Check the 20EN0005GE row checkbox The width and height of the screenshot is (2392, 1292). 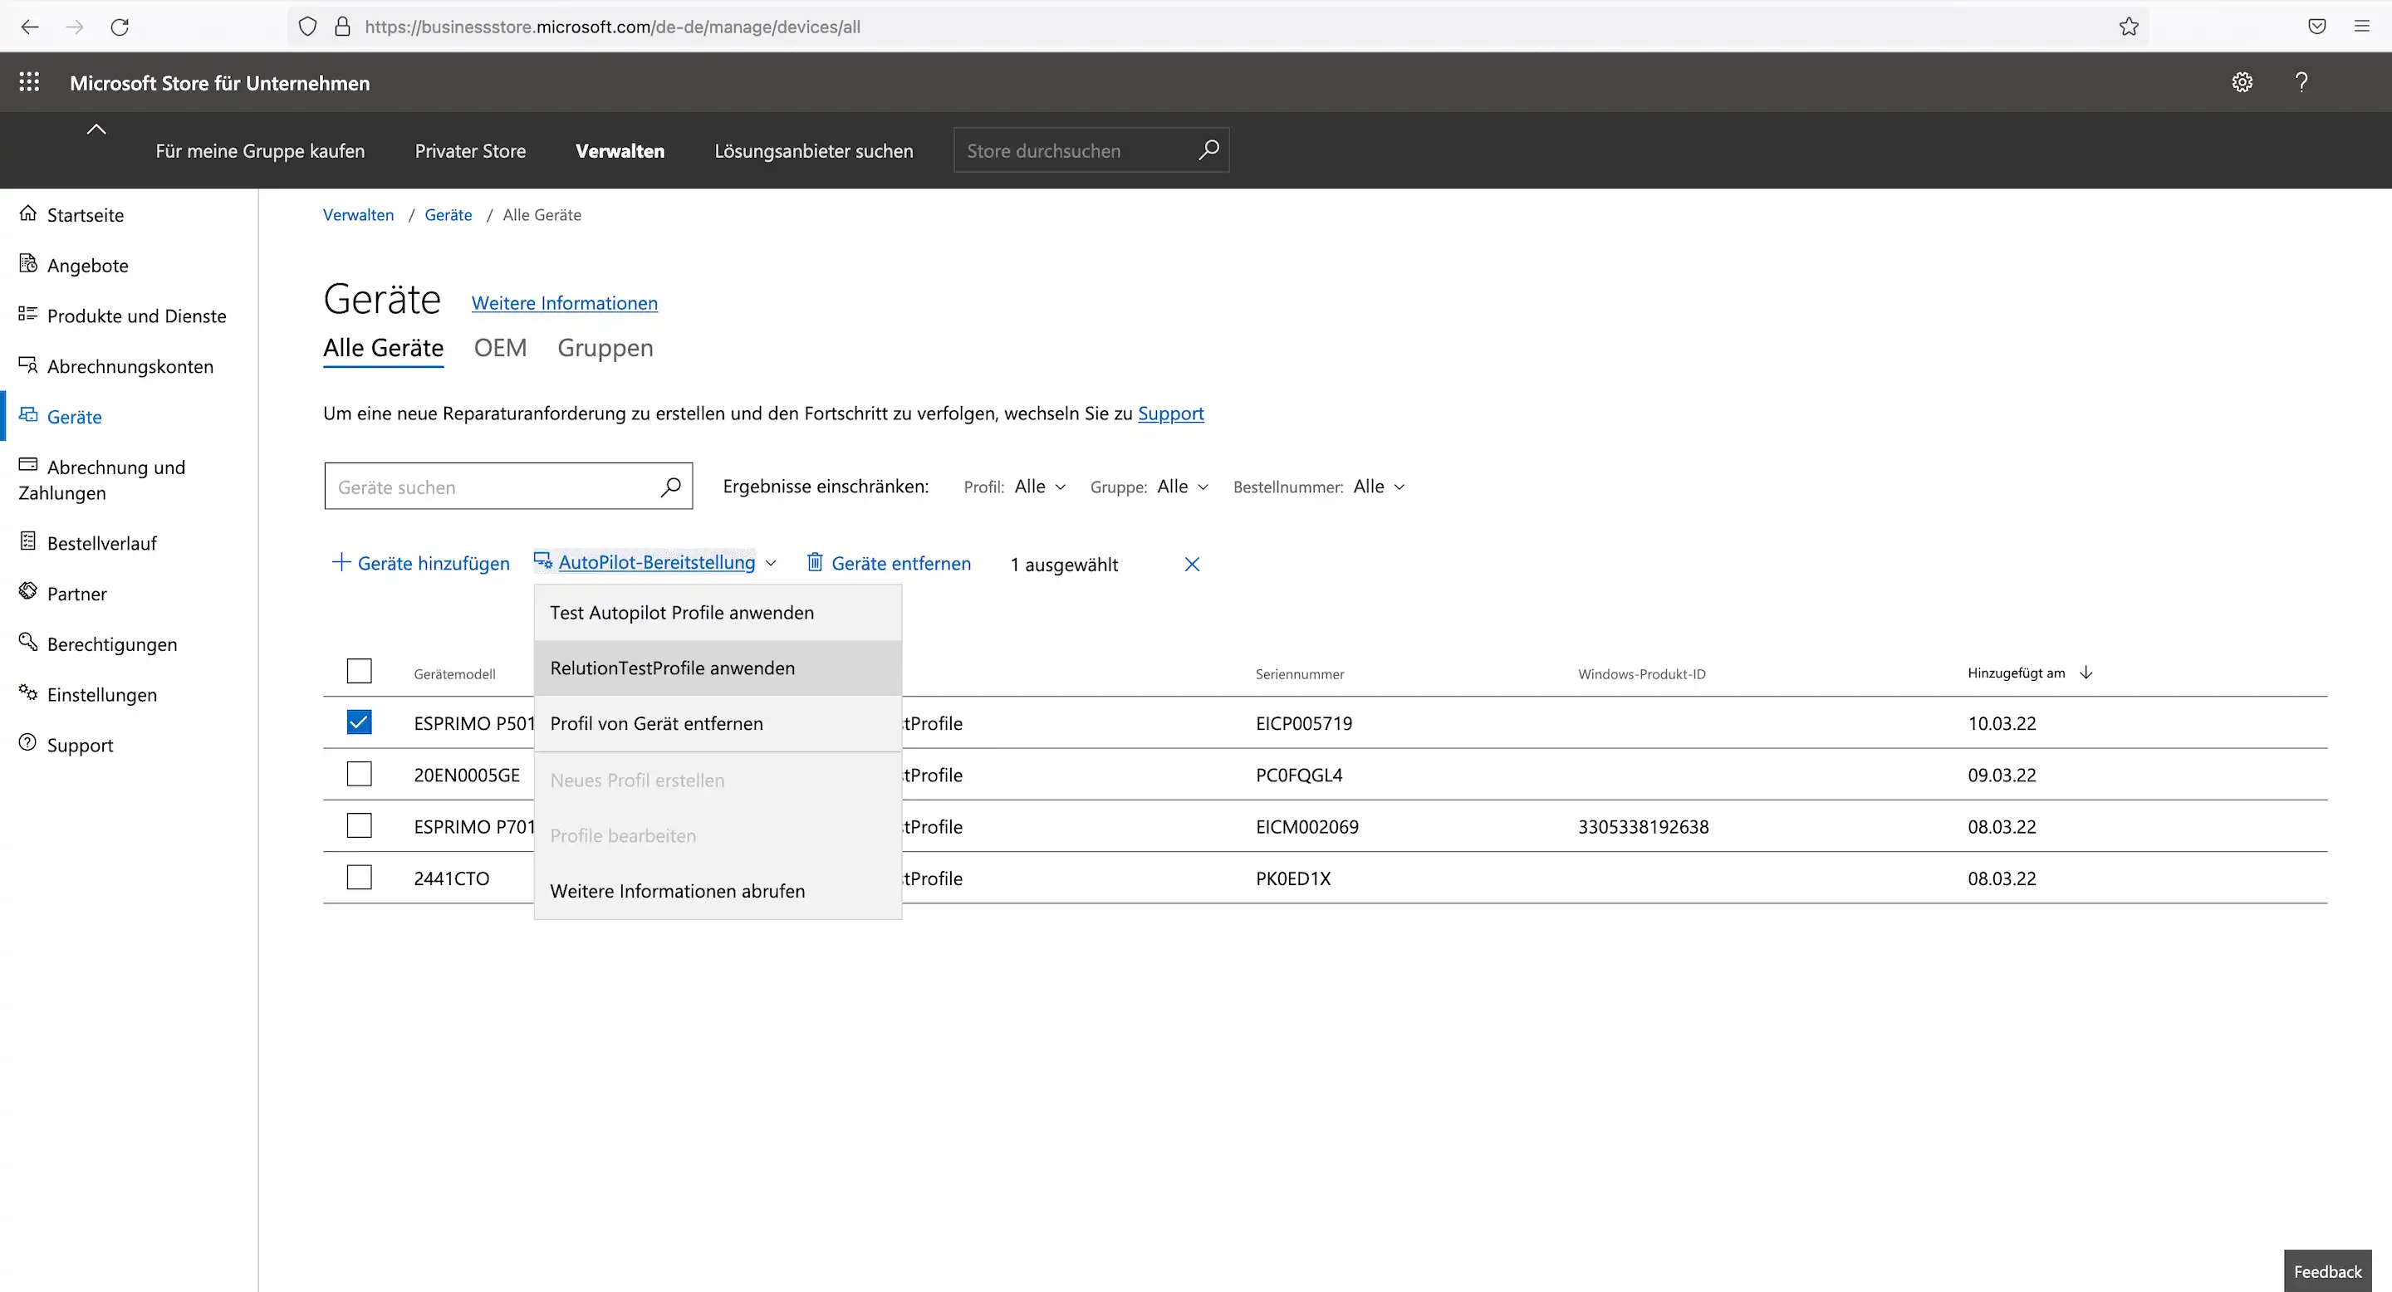click(x=360, y=774)
